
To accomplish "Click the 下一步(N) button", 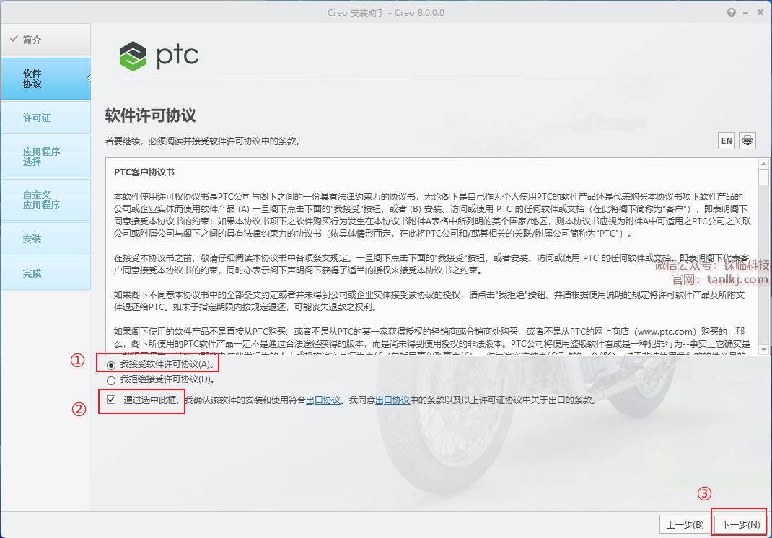I will click(x=740, y=525).
